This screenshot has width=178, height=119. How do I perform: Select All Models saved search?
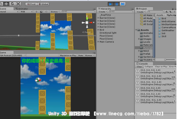[146, 18]
